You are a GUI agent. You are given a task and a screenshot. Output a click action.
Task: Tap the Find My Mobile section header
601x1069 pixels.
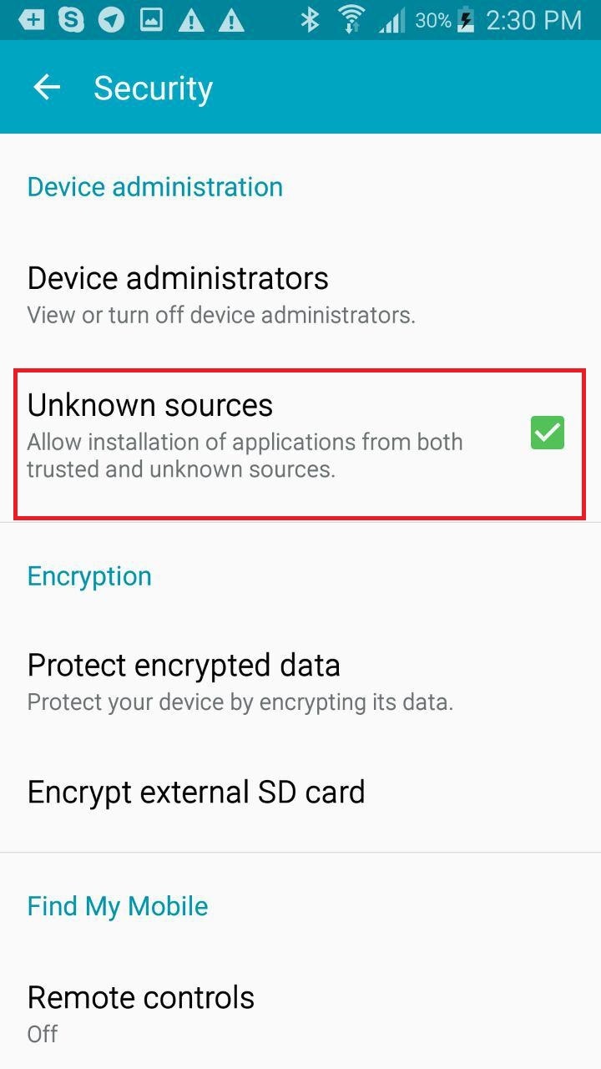click(118, 906)
